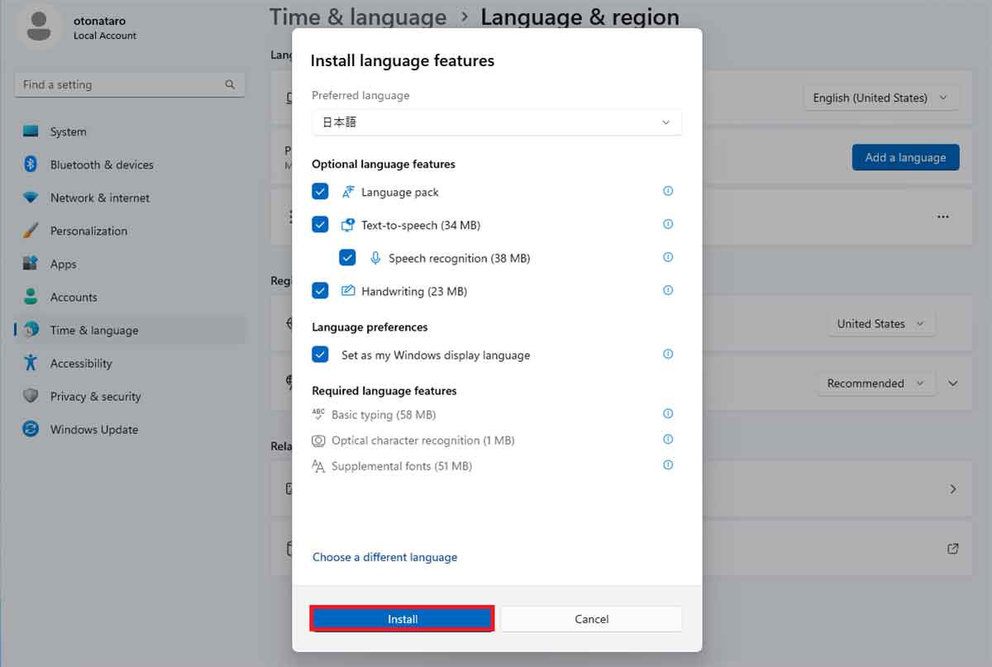Viewport: 992px width, 667px height.
Task: Click the Text-to-speech feature icon
Action: 347,225
